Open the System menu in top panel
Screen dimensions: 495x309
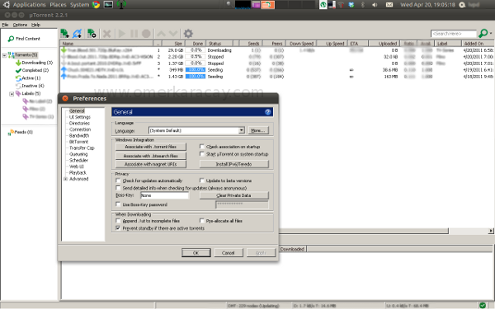point(79,5)
